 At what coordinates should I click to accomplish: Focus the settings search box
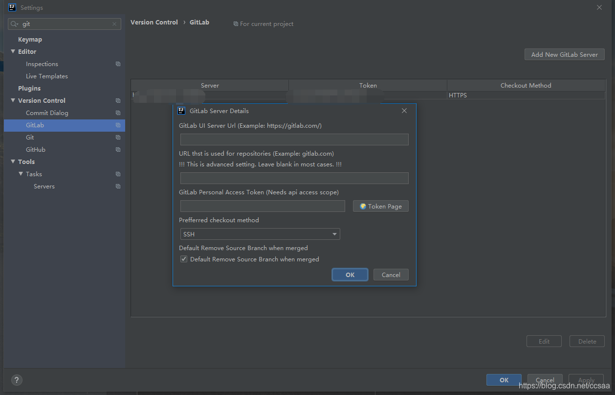click(x=65, y=24)
